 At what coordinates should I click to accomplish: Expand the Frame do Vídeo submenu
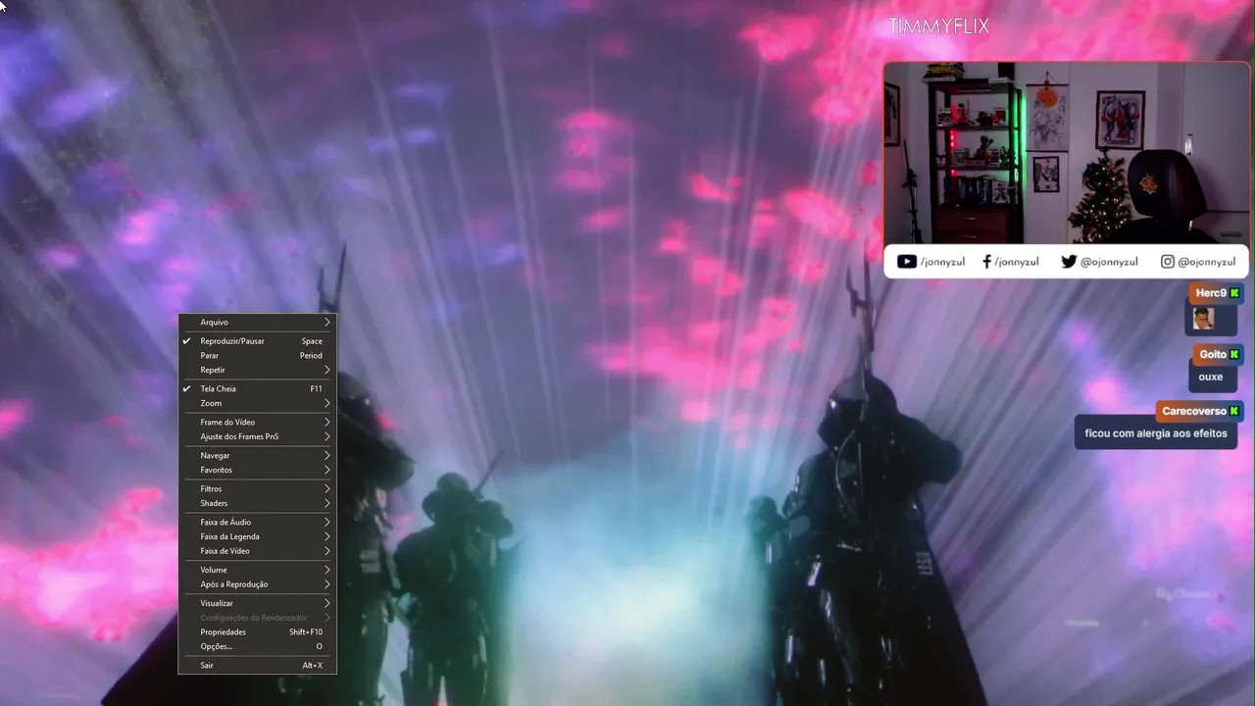click(x=257, y=422)
